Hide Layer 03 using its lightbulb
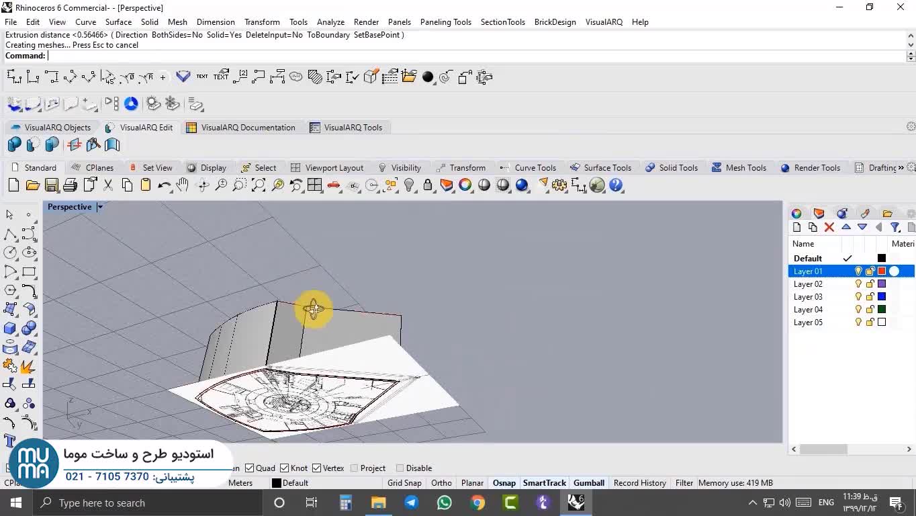 (858, 297)
